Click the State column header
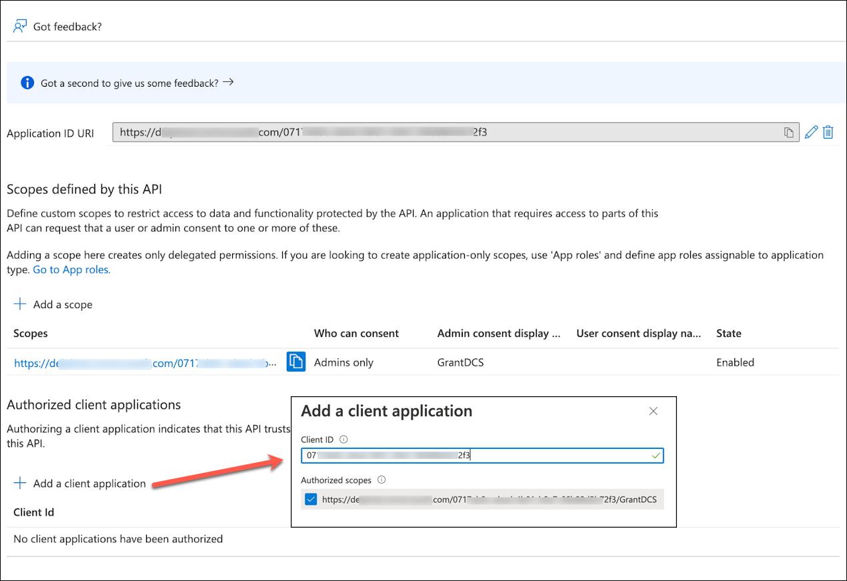 tap(728, 334)
